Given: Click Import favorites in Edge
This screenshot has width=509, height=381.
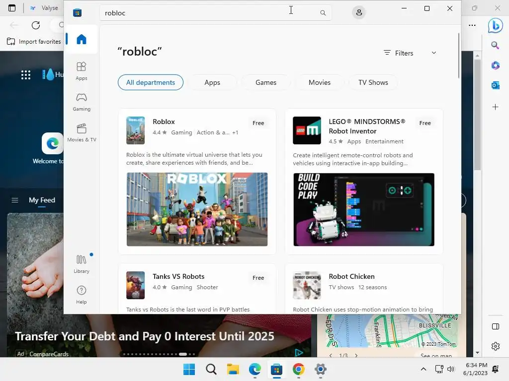Looking at the screenshot, I should click(x=34, y=42).
